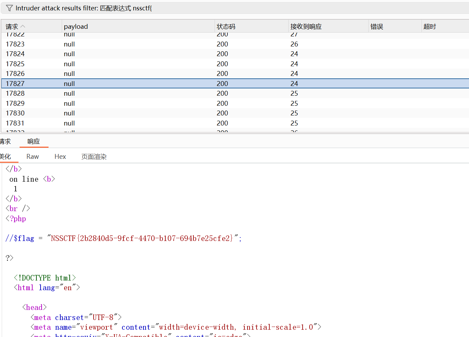Click the <?php opening tag line
The height and width of the screenshot is (337, 469).
(16, 218)
